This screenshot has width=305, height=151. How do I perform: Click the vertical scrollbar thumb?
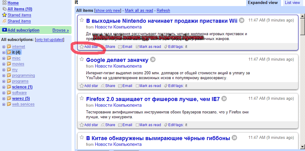coord(303,26)
